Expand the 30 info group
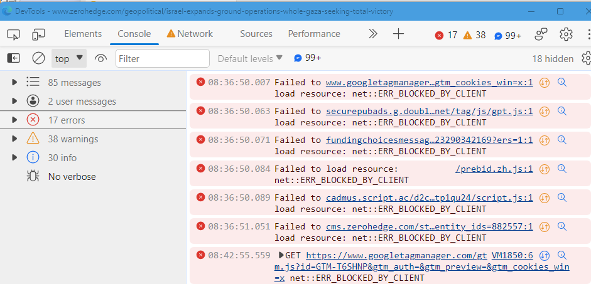 (14, 157)
